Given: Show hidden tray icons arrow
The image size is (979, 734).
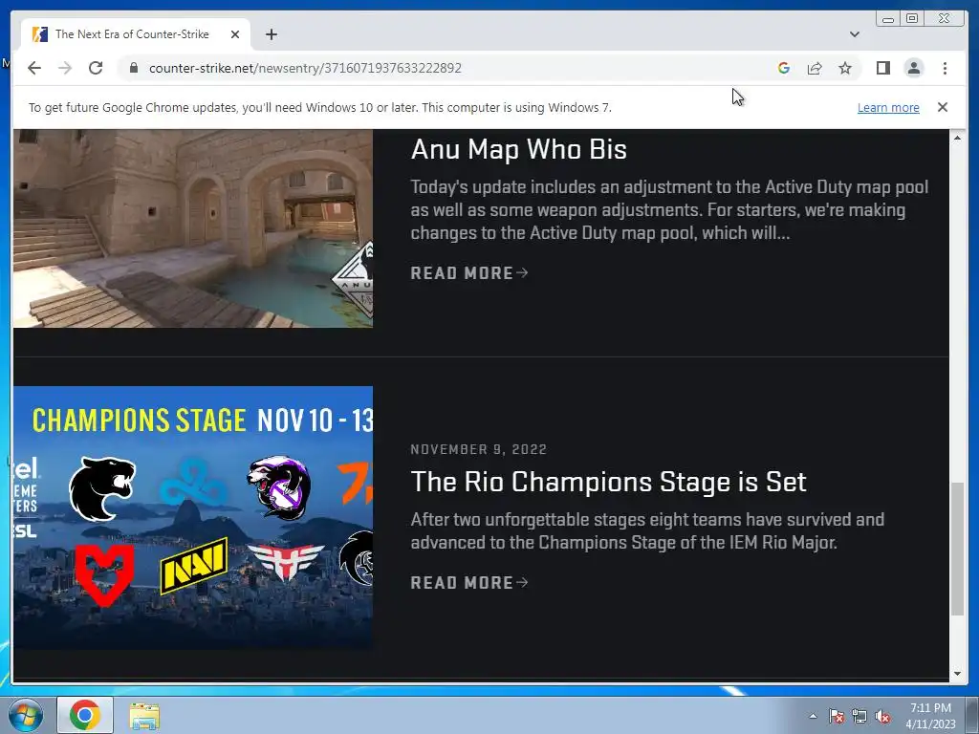Looking at the screenshot, I should (x=813, y=716).
